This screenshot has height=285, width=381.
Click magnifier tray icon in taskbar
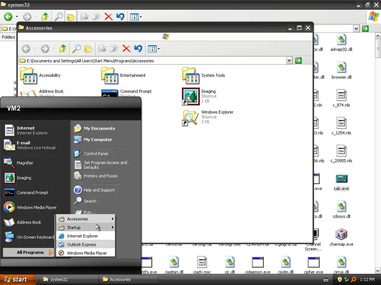(353, 279)
